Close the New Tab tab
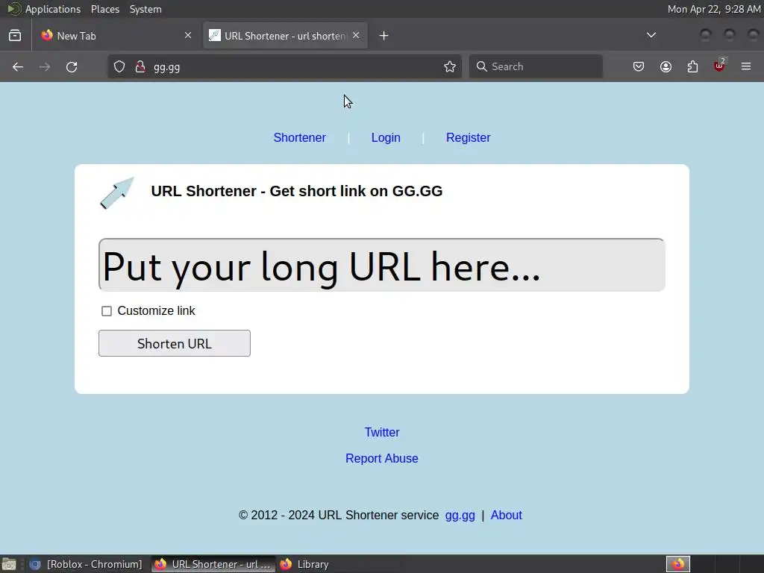 [x=188, y=36]
